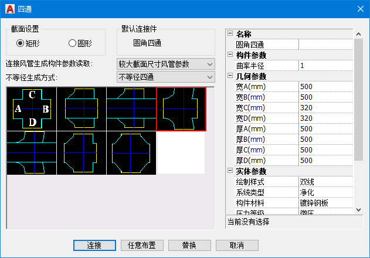Click the 任意布置 button
The image size is (370, 258).
[x=141, y=245]
